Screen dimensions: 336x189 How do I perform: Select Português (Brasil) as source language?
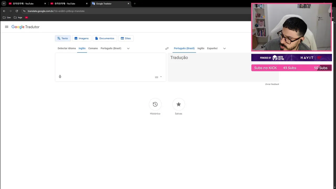[x=111, y=48]
